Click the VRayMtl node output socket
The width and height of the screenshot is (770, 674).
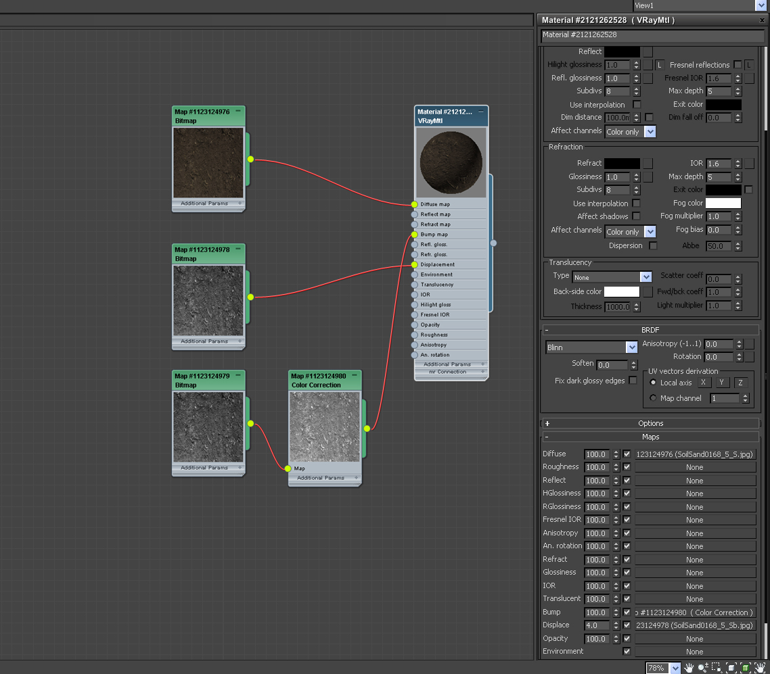[x=493, y=243]
